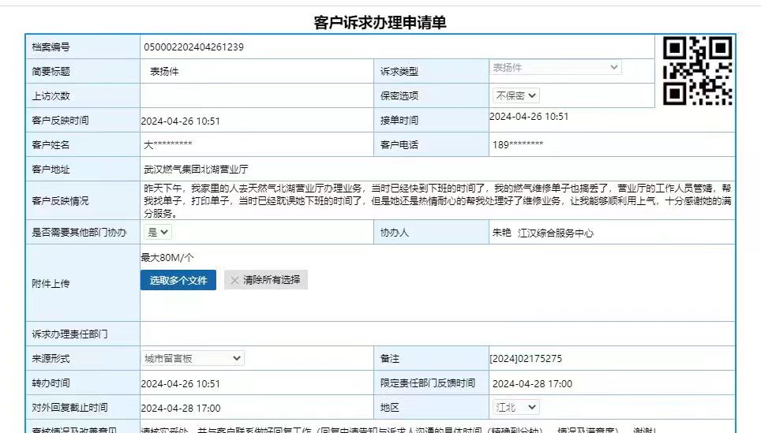Click the 选取多个文件 button

pyautogui.click(x=178, y=280)
